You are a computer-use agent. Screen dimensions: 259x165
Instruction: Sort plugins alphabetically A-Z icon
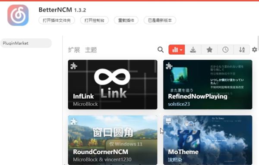click(242, 50)
